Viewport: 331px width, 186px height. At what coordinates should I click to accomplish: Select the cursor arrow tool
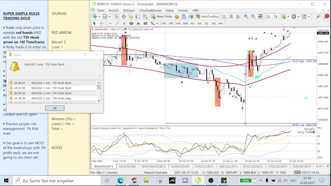(x=94, y=24)
